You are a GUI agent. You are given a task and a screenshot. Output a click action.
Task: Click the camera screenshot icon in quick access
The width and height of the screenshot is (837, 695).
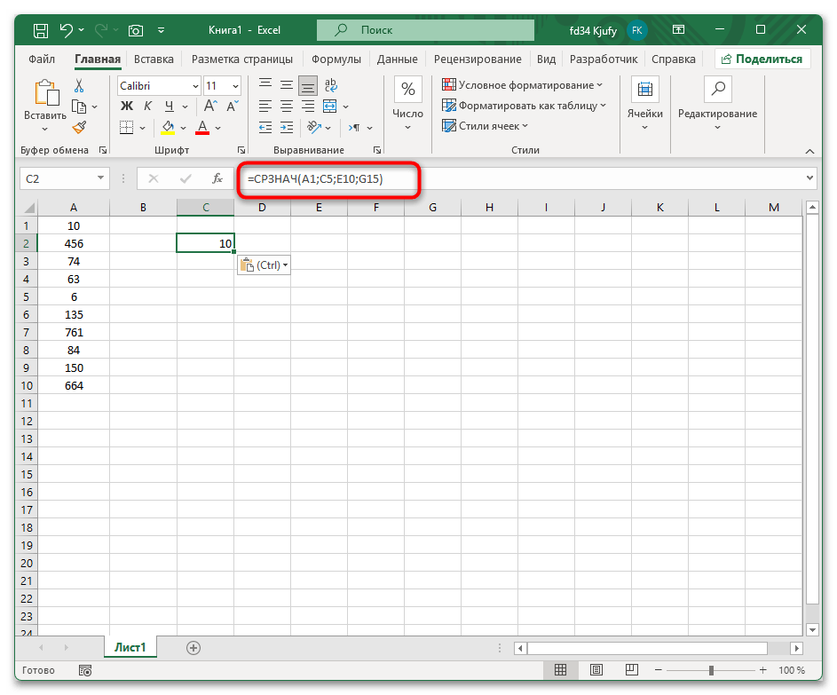pos(136,30)
